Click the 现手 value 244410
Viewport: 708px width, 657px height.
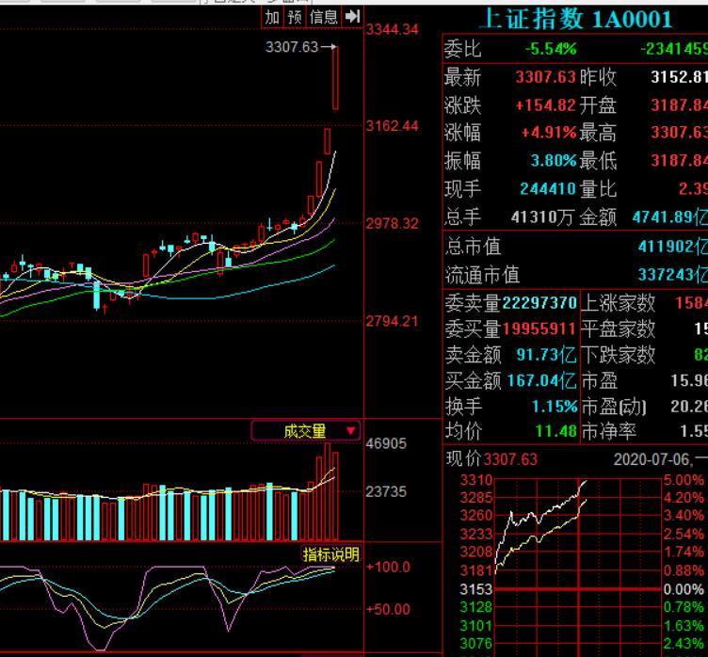tap(548, 189)
